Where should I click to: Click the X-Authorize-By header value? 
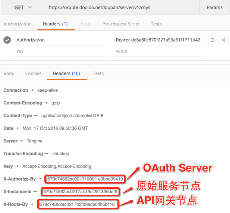[x=84, y=179]
